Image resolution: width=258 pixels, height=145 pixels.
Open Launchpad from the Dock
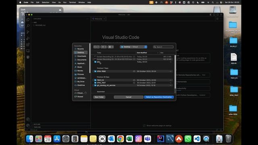tap(39, 139)
